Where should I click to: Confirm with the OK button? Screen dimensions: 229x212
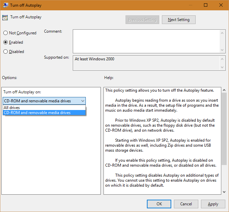pos(159,204)
